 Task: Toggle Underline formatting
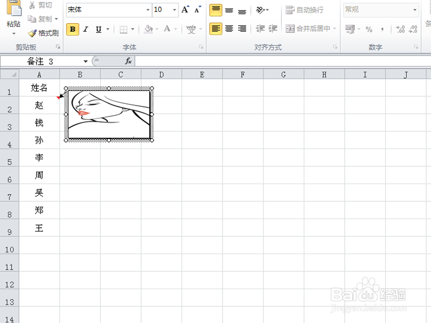99,29
